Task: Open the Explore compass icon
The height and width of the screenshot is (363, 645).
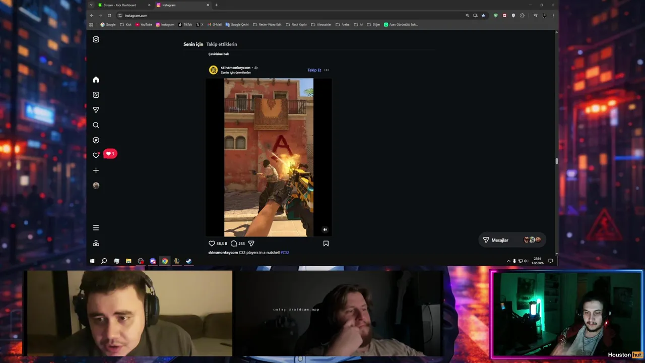Action: click(96, 140)
